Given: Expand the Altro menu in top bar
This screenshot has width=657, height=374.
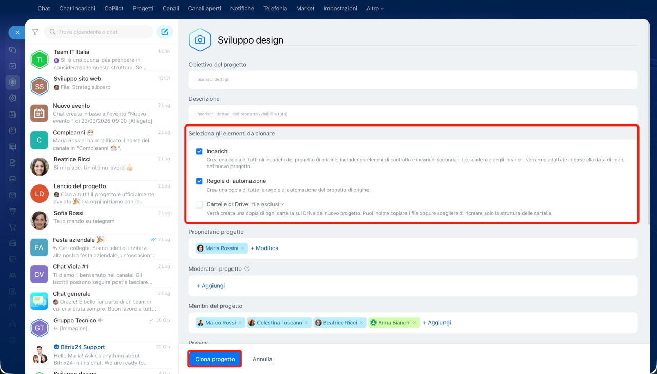Looking at the screenshot, I should point(375,8).
